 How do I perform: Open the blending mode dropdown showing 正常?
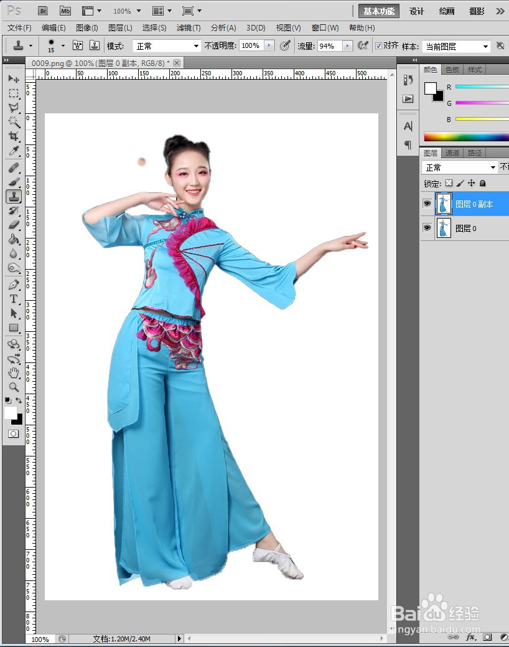pyautogui.click(x=461, y=167)
